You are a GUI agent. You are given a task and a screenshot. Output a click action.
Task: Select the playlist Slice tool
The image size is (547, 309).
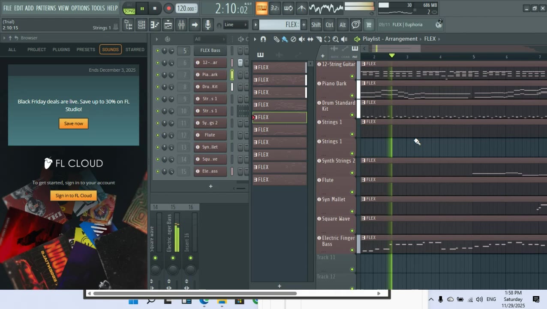pyautogui.click(x=319, y=39)
